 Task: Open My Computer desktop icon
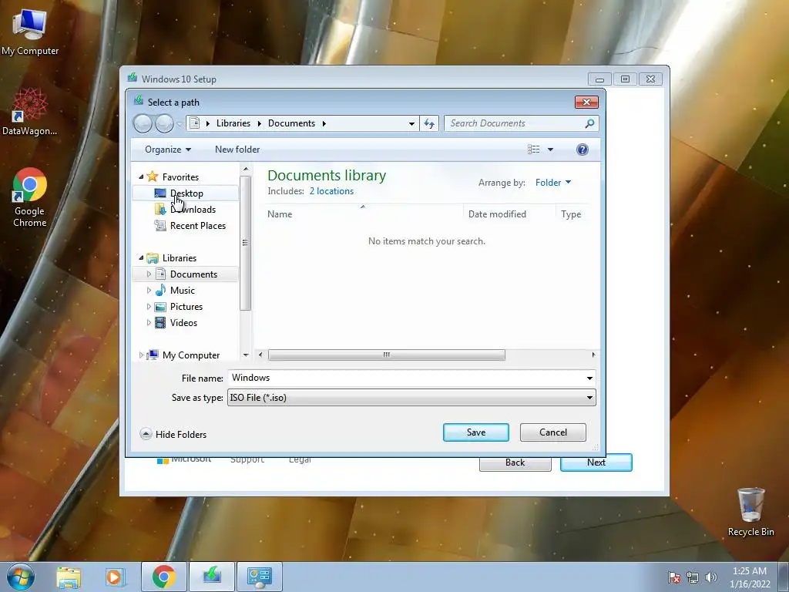(x=30, y=31)
